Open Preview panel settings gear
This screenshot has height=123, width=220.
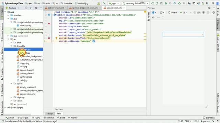(209, 8)
